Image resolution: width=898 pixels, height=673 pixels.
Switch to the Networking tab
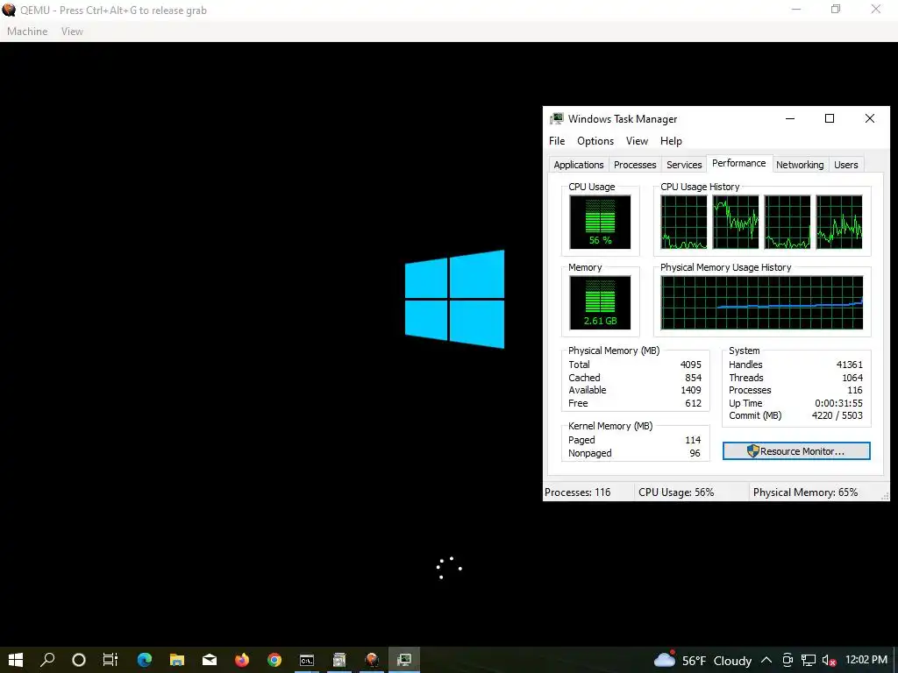[800, 165]
